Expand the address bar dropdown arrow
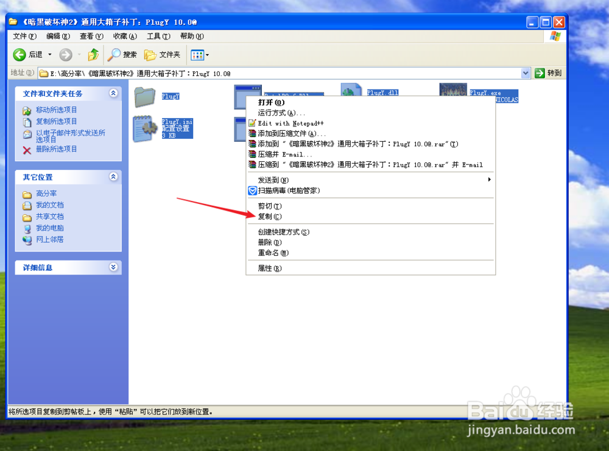This screenshot has width=609, height=451. point(525,73)
